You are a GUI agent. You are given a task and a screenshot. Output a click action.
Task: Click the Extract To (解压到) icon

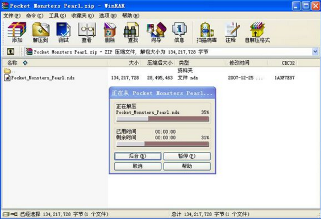pos(40,32)
